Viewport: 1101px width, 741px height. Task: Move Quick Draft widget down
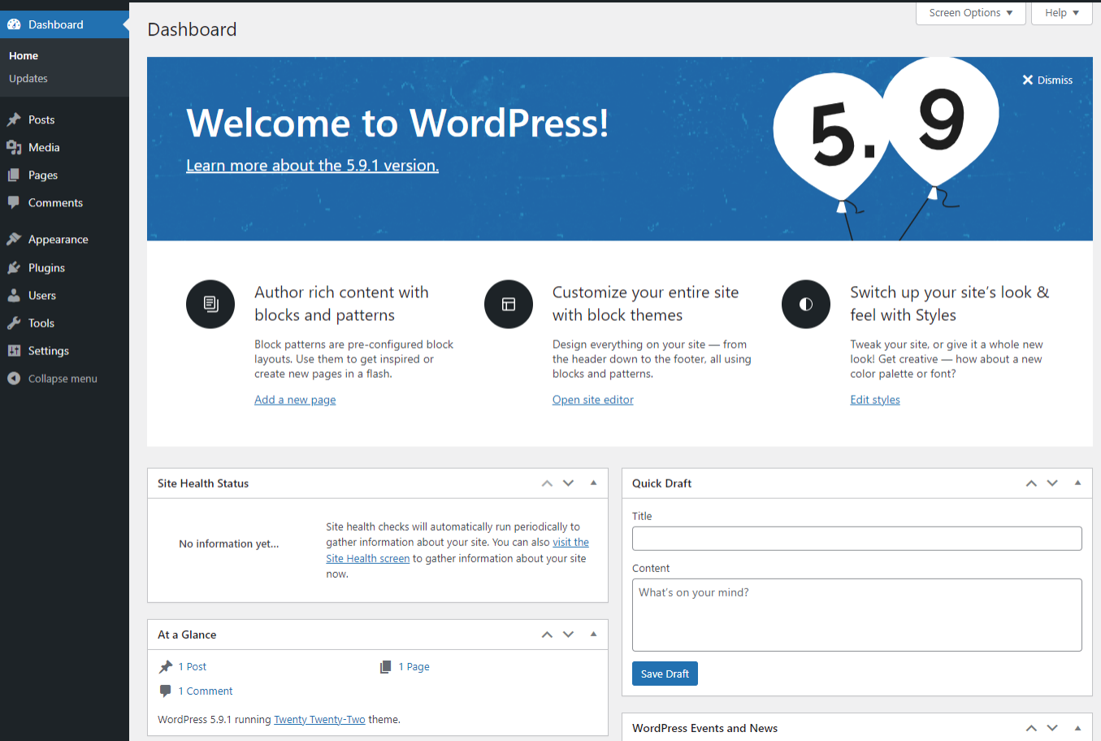(x=1052, y=483)
